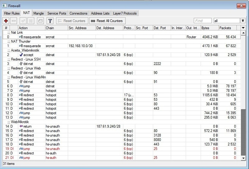This screenshot has width=249, height=169.
Task: Select 'Redirect - Linux SSH' comment row
Action: coord(122,59)
